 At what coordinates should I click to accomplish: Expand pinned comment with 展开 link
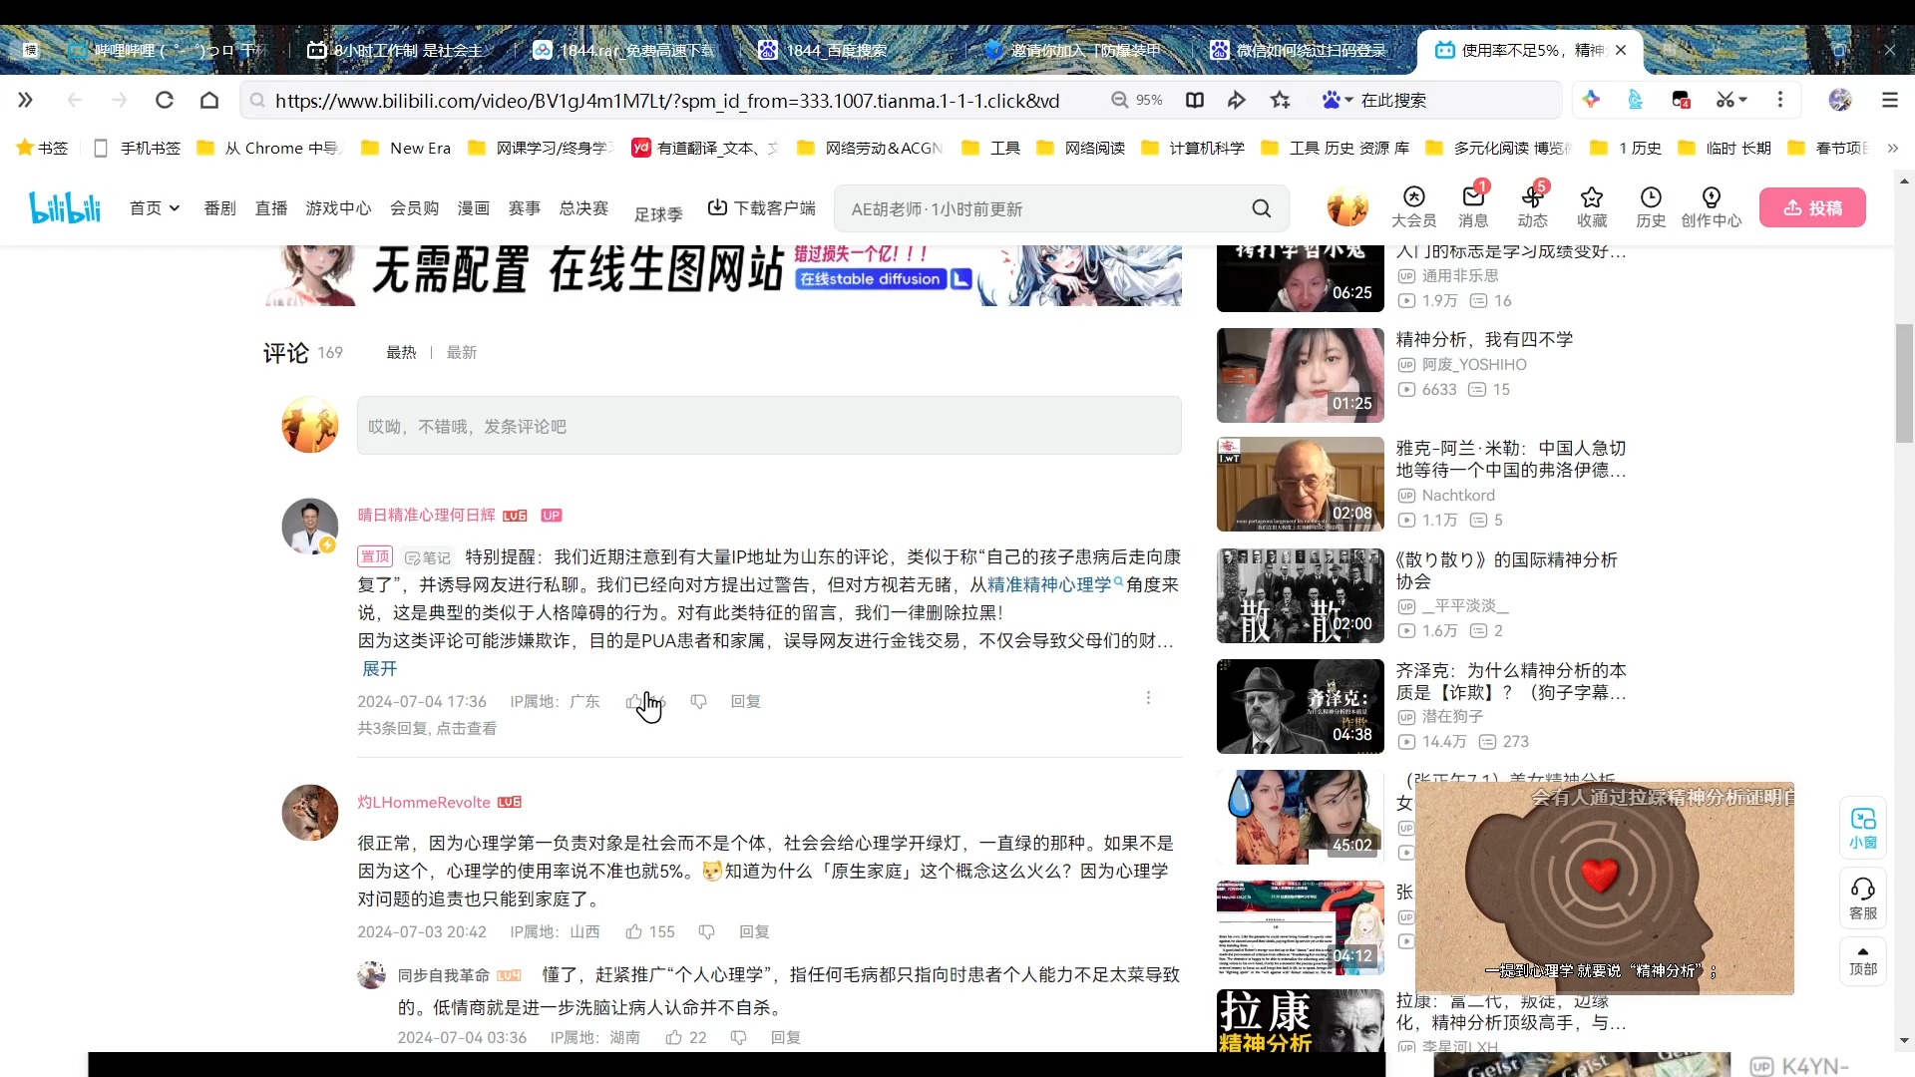[378, 668]
